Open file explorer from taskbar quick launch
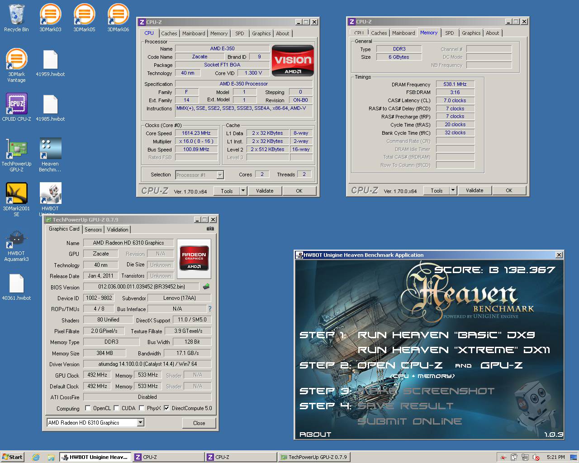The width and height of the screenshot is (579, 463). [x=51, y=457]
